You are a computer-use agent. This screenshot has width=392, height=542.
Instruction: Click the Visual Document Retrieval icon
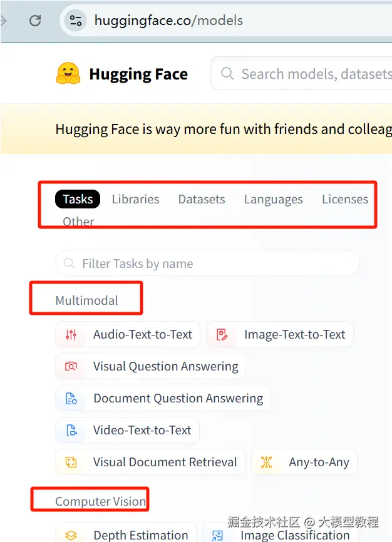(x=71, y=462)
